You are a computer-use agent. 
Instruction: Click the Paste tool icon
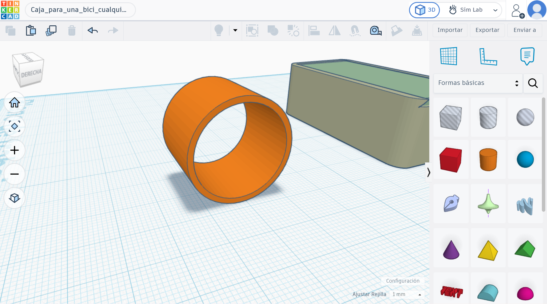31,30
